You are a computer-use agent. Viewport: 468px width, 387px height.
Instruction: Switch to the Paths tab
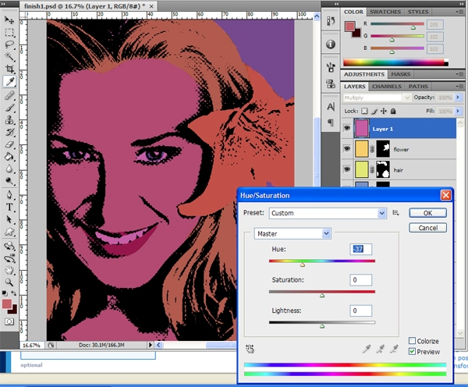(418, 87)
